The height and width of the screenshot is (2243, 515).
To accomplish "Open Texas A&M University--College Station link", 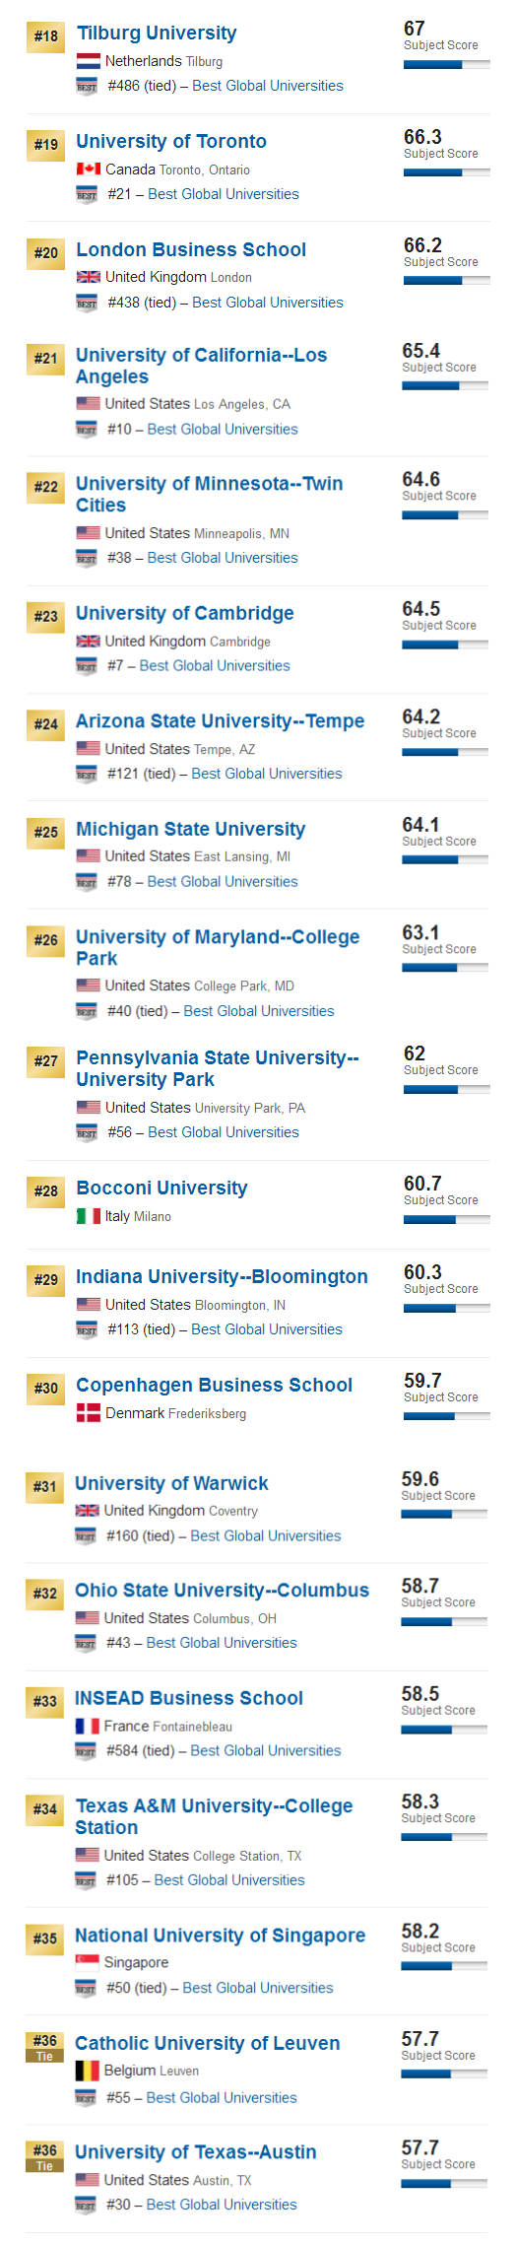I will tap(214, 1816).
